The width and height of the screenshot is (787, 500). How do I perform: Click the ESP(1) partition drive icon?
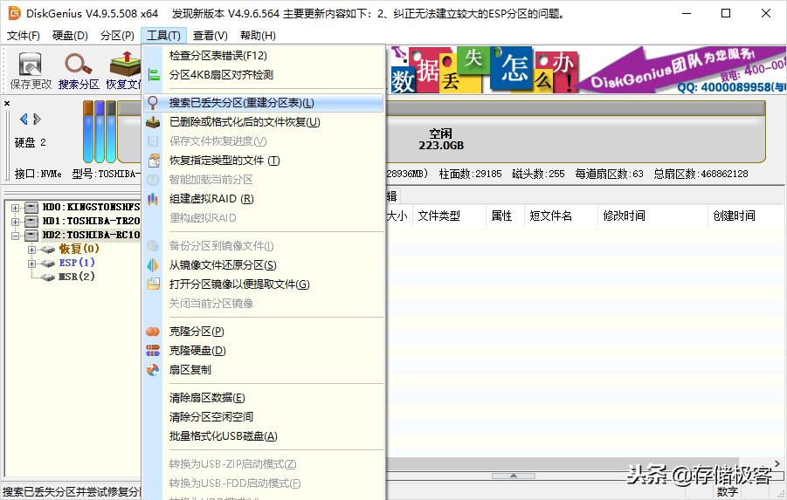pyautogui.click(x=48, y=264)
